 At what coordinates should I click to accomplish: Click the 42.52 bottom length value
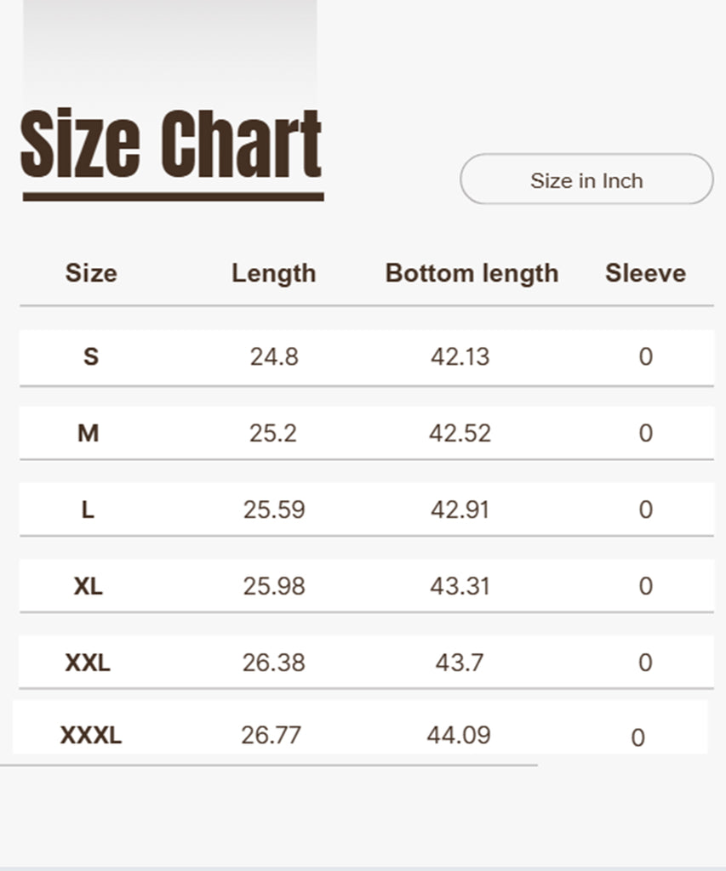click(460, 433)
